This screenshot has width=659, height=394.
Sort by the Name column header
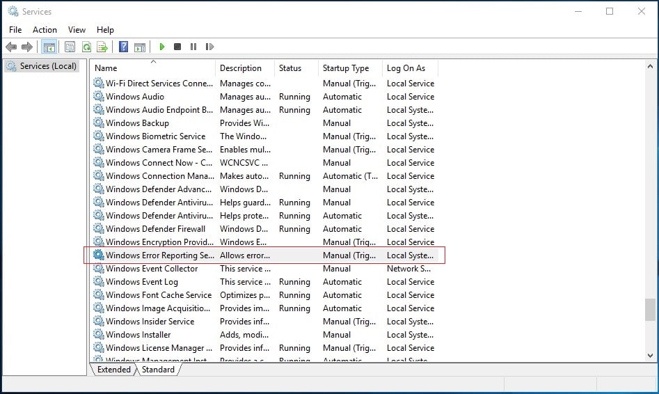pos(154,68)
